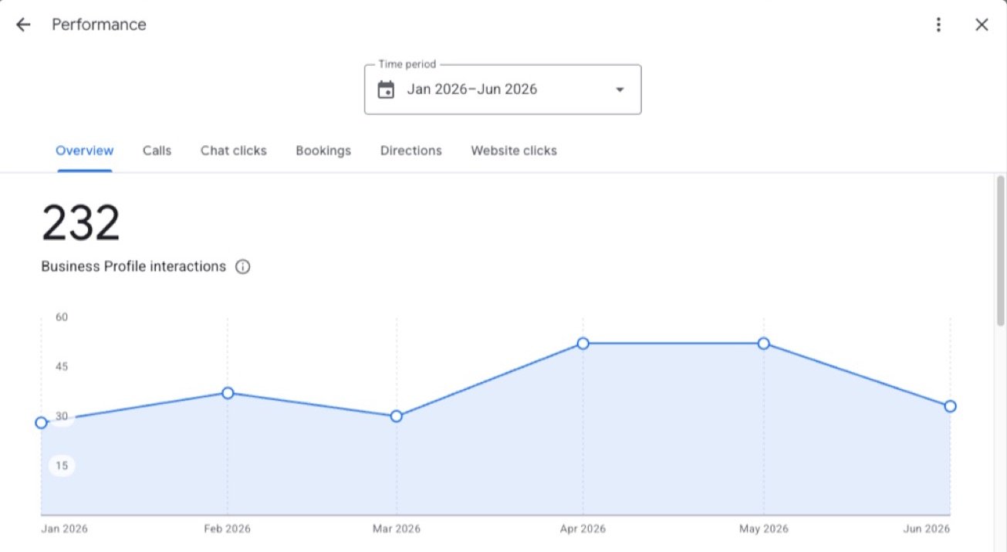The height and width of the screenshot is (552, 1007).
Task: Click the Performance title text
Action: pos(99,25)
